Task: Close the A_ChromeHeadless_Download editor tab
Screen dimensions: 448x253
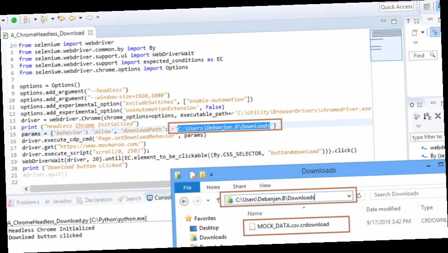Action: click(90, 33)
